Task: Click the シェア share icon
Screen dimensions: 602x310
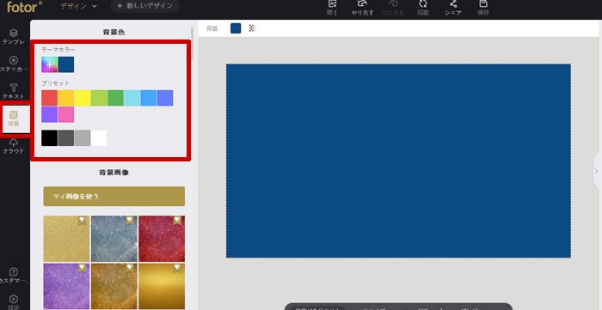Action: pyautogui.click(x=453, y=7)
